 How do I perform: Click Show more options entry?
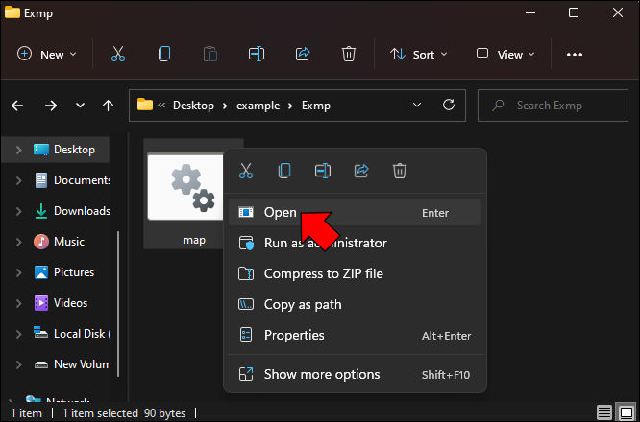pos(322,374)
